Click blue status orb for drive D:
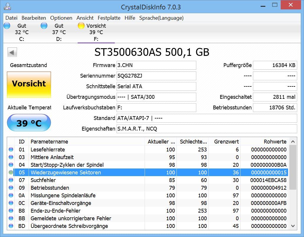The image size is (304, 237). click(x=44, y=26)
